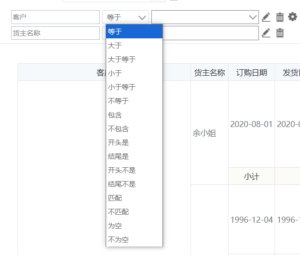The image size is (300, 255).
Task: Choose 不为空 at the bottom of the list
Action: pyautogui.click(x=118, y=240)
